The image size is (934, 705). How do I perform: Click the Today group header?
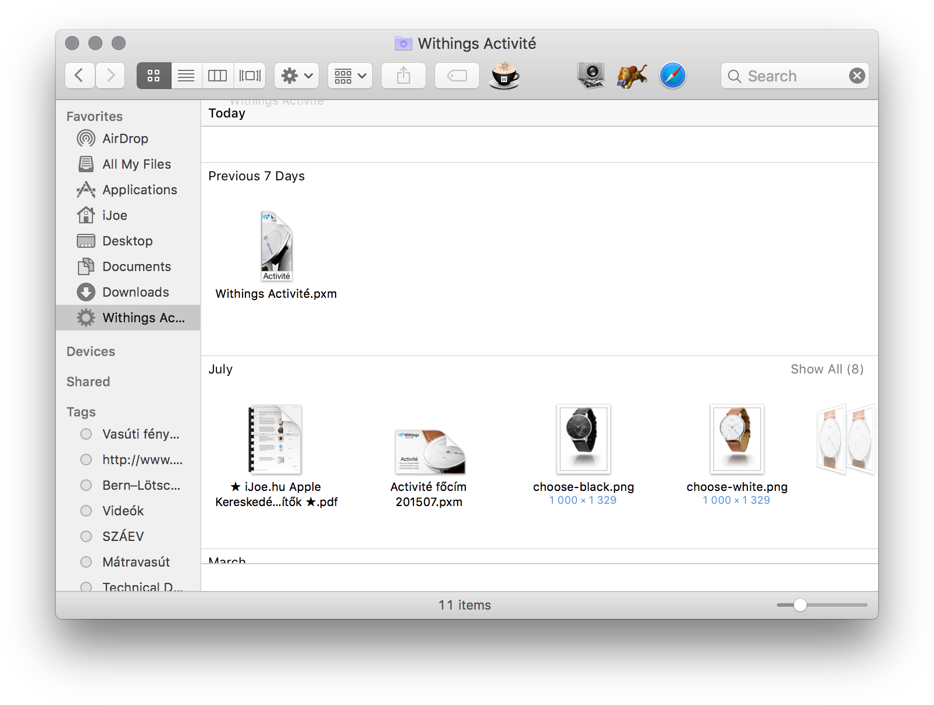point(227,113)
